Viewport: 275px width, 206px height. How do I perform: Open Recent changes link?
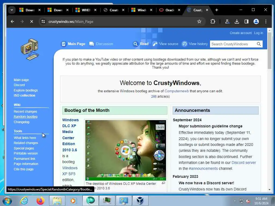(x=26, y=111)
